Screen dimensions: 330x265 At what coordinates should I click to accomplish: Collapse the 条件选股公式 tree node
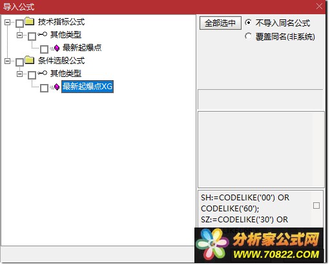click(x=8, y=61)
